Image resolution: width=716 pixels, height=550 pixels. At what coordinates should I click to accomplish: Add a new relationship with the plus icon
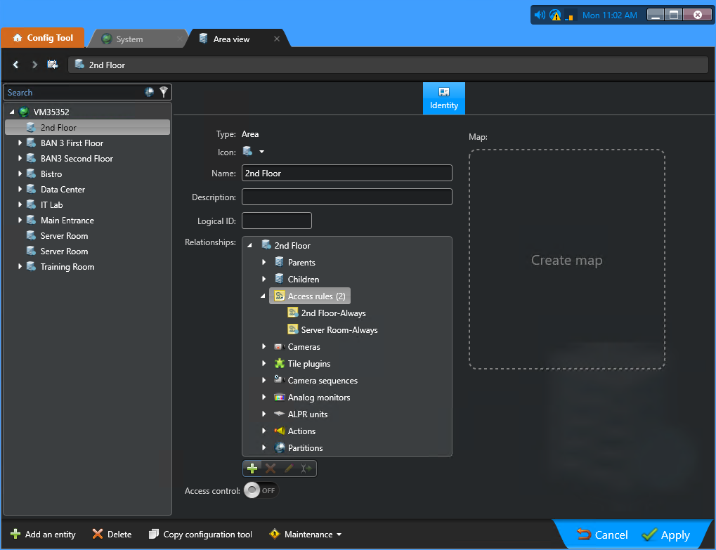(252, 468)
